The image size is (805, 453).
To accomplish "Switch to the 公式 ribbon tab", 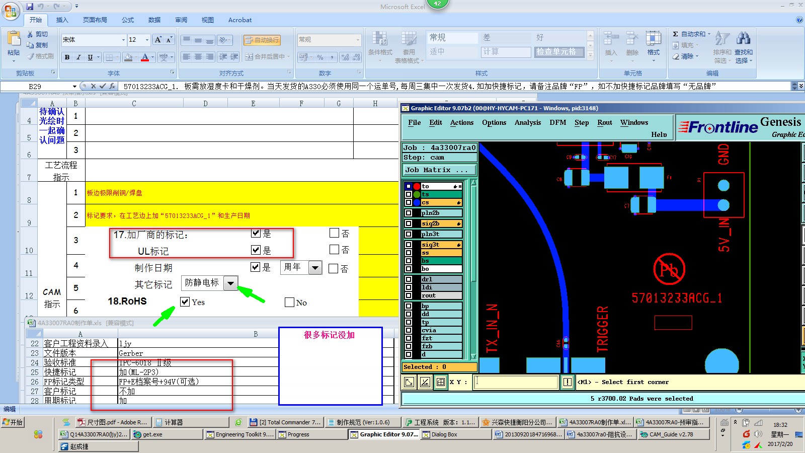I will 128,20.
